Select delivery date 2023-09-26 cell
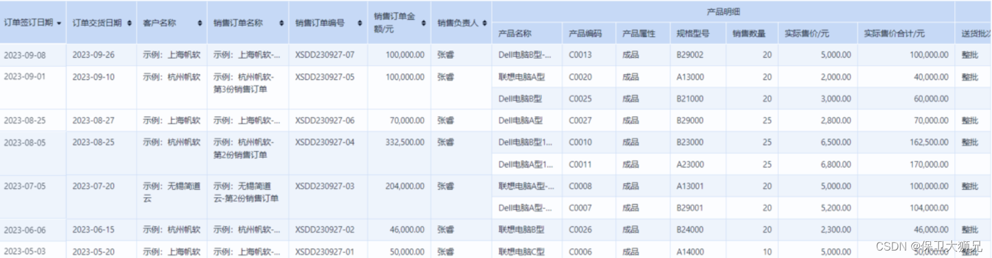 (93, 55)
